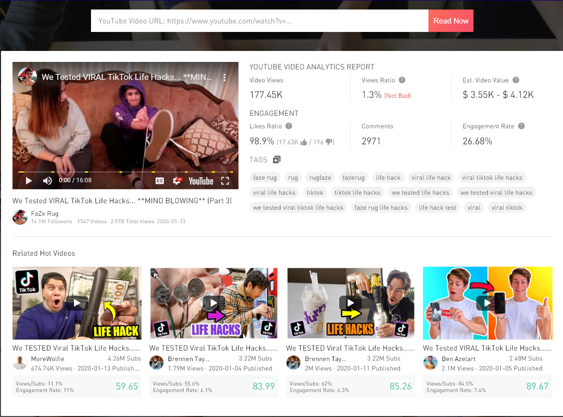Open Brennen Taylor 1.79M views video thumbnail

pyautogui.click(x=213, y=303)
